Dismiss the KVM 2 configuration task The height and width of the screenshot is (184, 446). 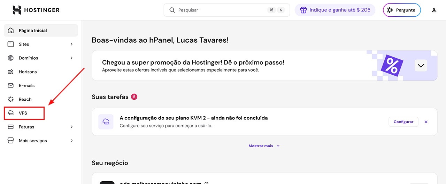(x=426, y=122)
